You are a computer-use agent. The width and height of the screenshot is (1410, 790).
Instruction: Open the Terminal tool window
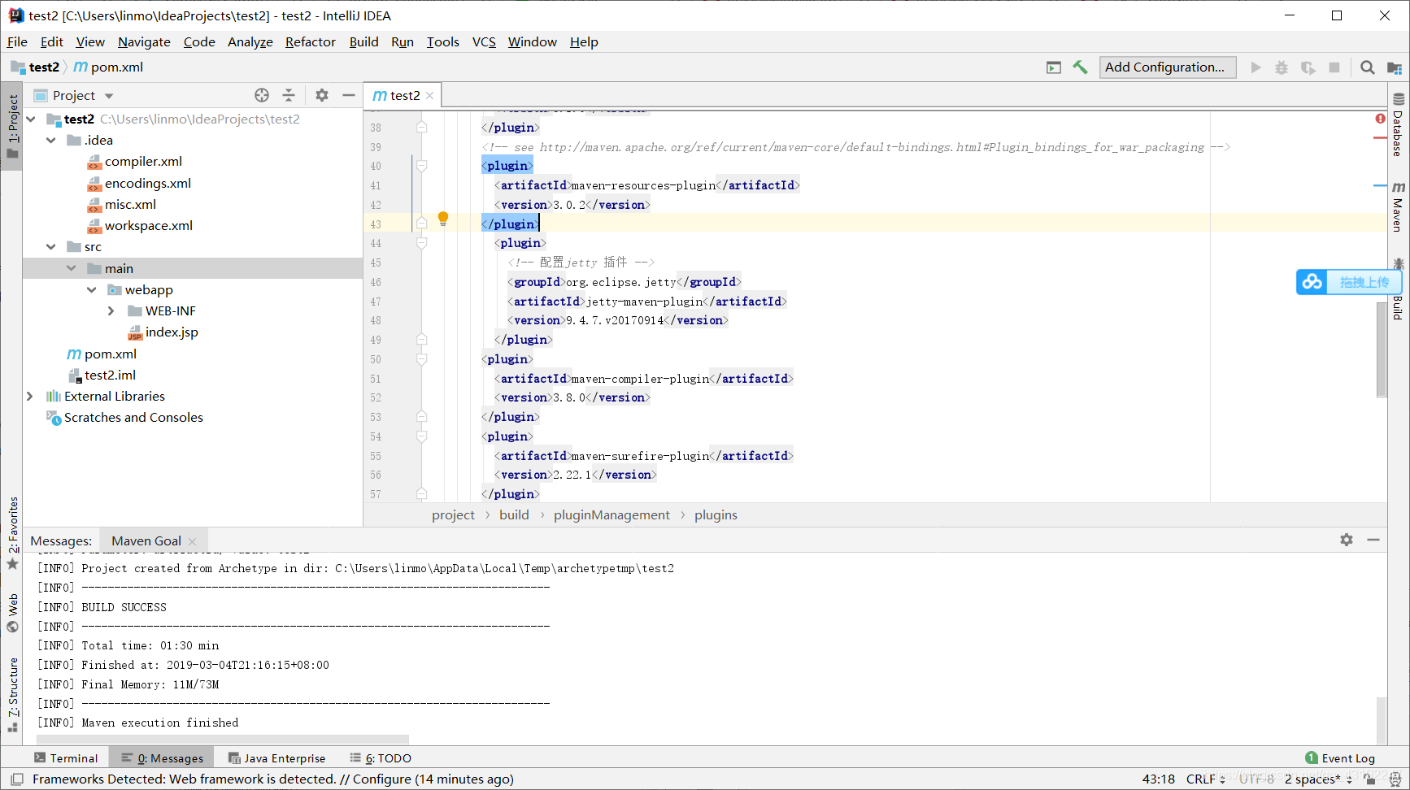coord(66,758)
